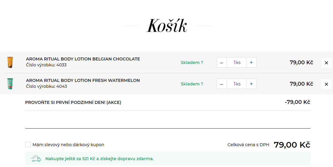Click the delivery truck icon

(x=36, y=159)
